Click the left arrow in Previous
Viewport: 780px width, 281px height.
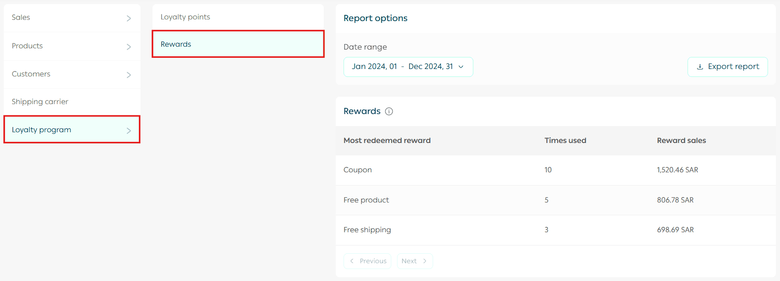click(x=352, y=261)
